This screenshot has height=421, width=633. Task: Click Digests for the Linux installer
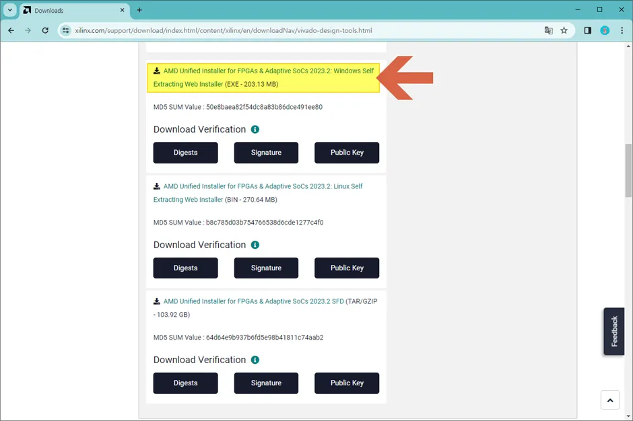click(x=185, y=268)
